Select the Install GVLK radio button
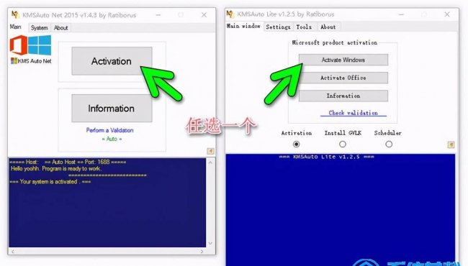 click(x=343, y=145)
